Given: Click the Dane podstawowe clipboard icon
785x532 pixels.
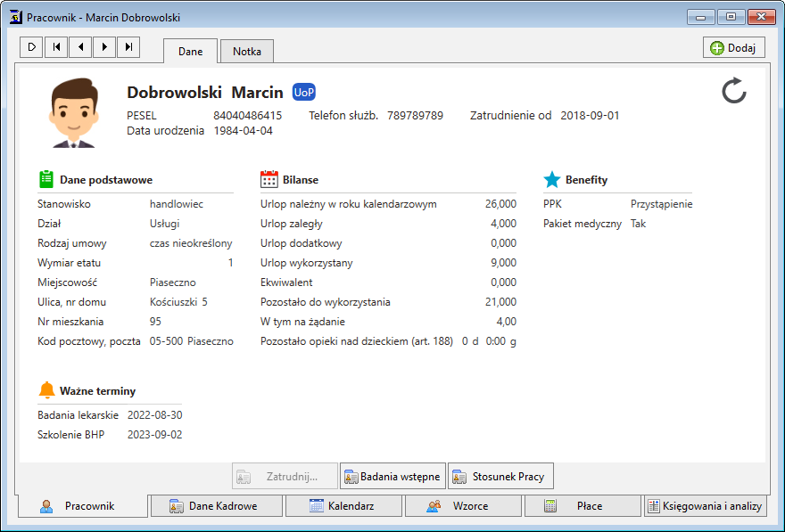Looking at the screenshot, I should (46, 179).
